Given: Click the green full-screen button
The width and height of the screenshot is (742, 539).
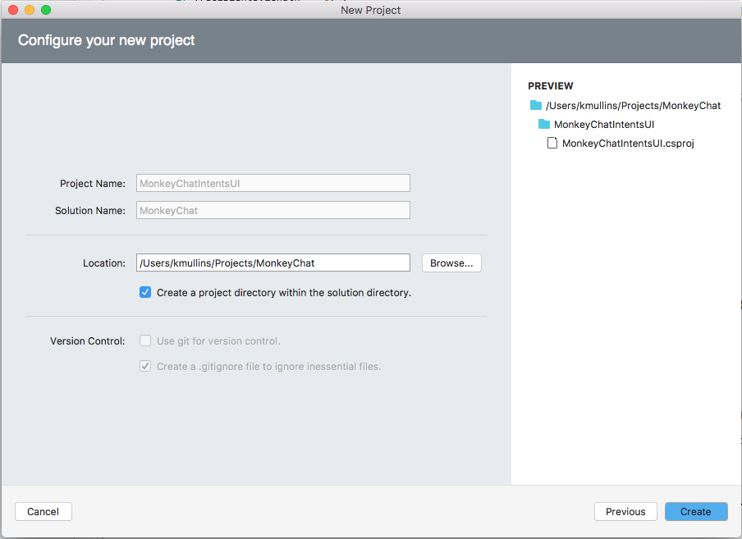Looking at the screenshot, I should pos(44,10).
